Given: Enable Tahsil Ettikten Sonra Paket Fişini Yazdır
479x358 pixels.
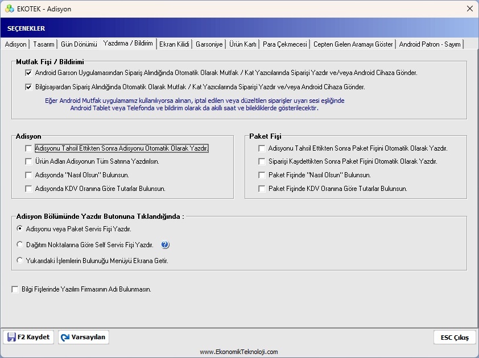Looking at the screenshot, I should [x=262, y=148].
